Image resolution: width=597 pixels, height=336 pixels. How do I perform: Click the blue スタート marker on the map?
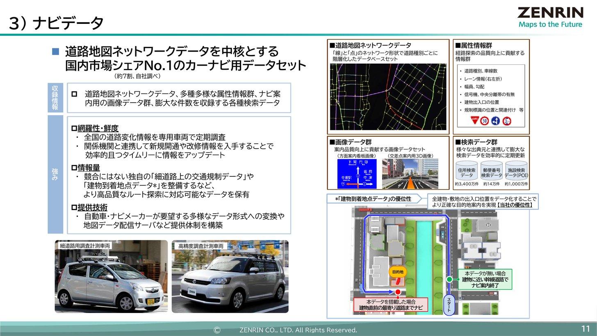449,305
